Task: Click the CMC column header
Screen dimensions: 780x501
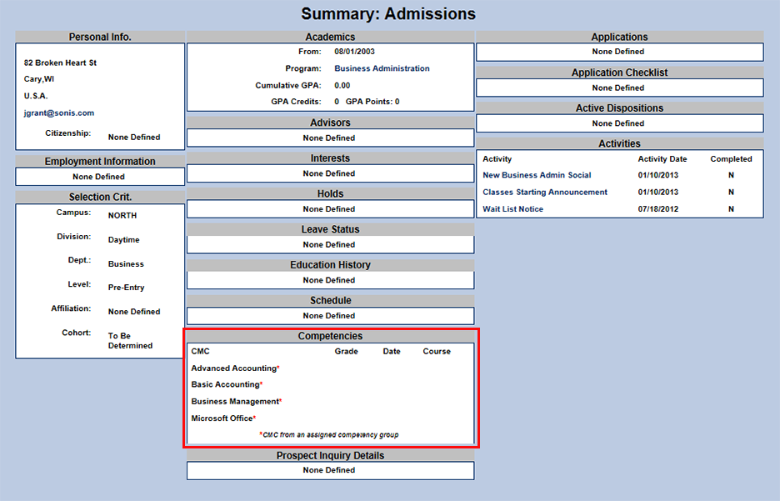Action: click(201, 351)
